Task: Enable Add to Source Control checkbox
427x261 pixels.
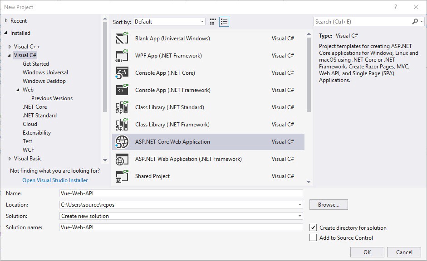Action: [313, 237]
